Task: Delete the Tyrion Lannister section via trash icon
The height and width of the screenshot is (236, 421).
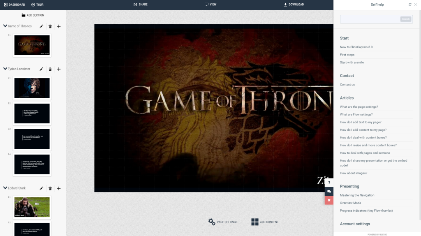Action: (50, 69)
